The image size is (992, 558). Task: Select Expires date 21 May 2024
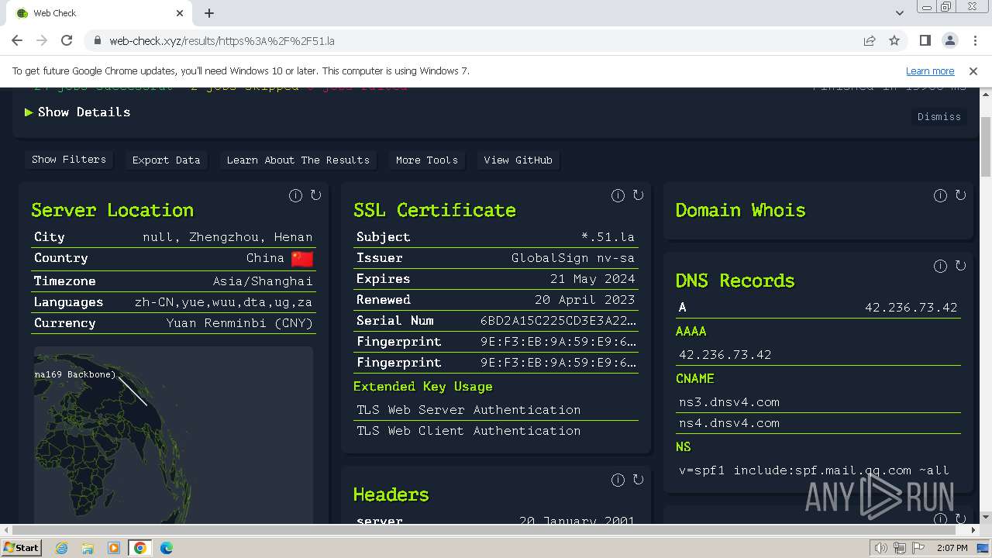[x=592, y=279]
